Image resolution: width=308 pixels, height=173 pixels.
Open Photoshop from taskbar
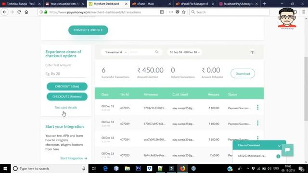point(138,169)
